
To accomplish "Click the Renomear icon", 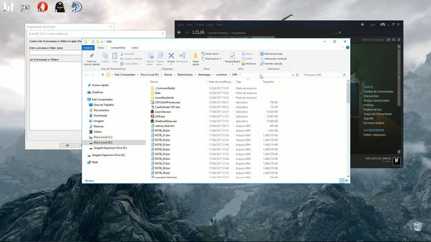I will [182, 56].
